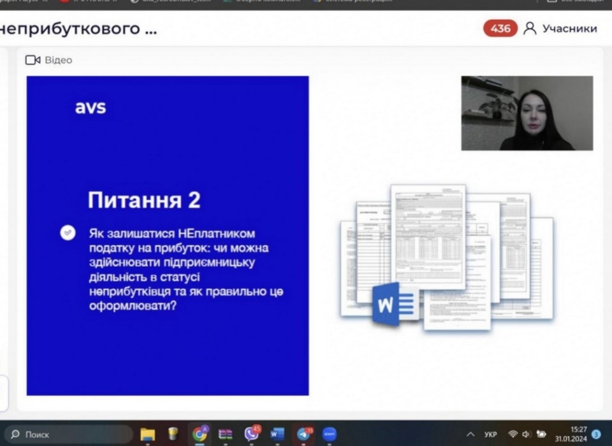The image size is (612, 446).
Task: Open WinRAR from the taskbar
Action: pyautogui.click(x=226, y=435)
